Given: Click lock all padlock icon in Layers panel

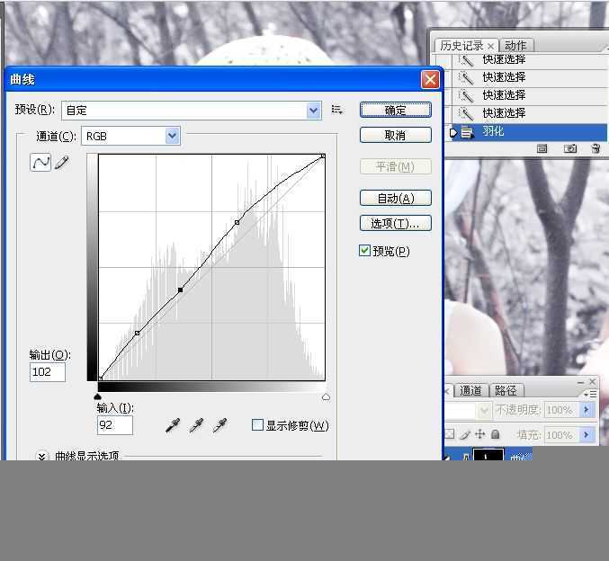Looking at the screenshot, I should (x=495, y=434).
